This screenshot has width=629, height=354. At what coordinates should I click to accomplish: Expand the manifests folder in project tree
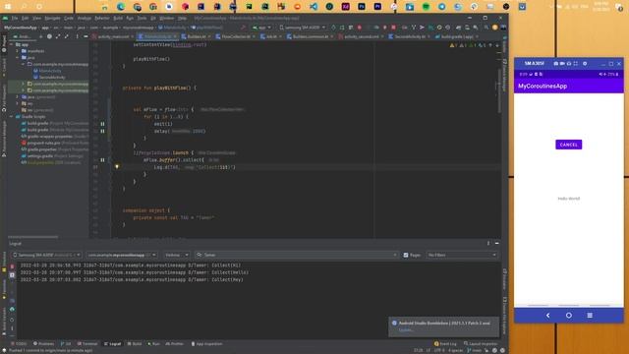pos(18,51)
